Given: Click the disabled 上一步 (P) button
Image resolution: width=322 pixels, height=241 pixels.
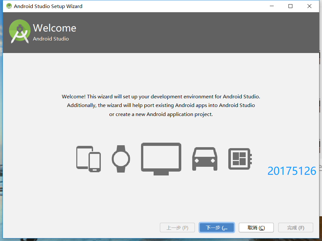Looking at the screenshot, I should [177, 228].
